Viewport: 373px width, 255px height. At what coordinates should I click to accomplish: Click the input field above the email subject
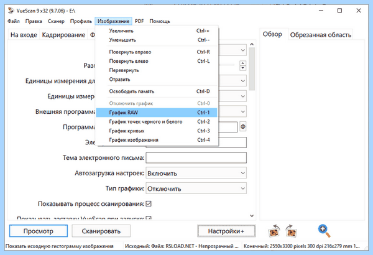click(x=196, y=142)
